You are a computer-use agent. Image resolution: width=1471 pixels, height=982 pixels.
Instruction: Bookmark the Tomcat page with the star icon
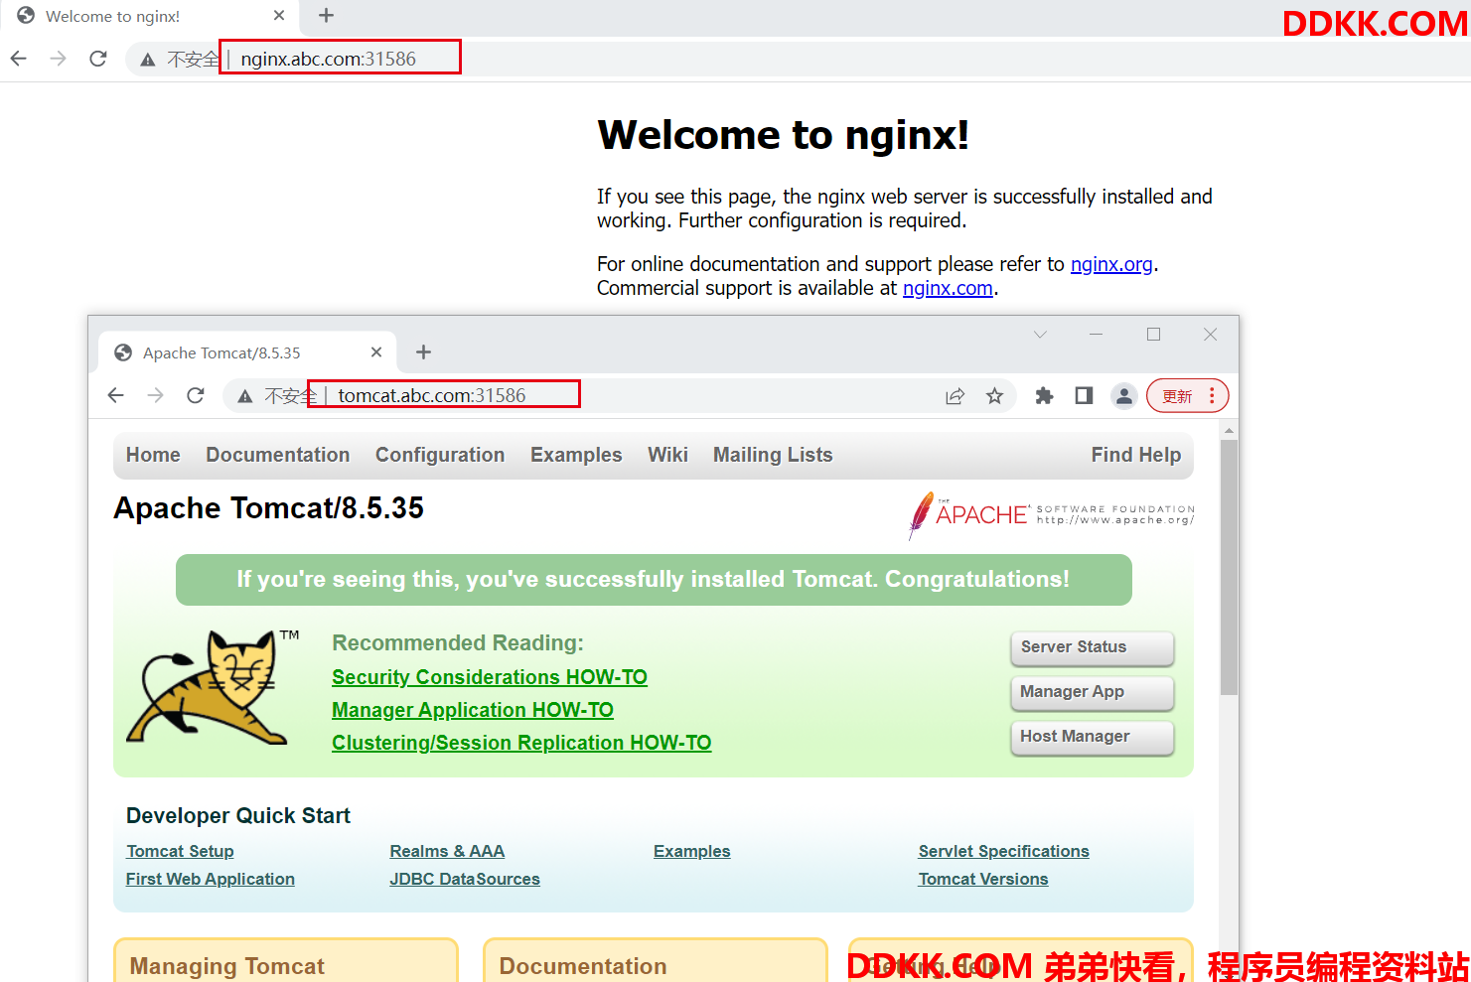click(x=994, y=396)
